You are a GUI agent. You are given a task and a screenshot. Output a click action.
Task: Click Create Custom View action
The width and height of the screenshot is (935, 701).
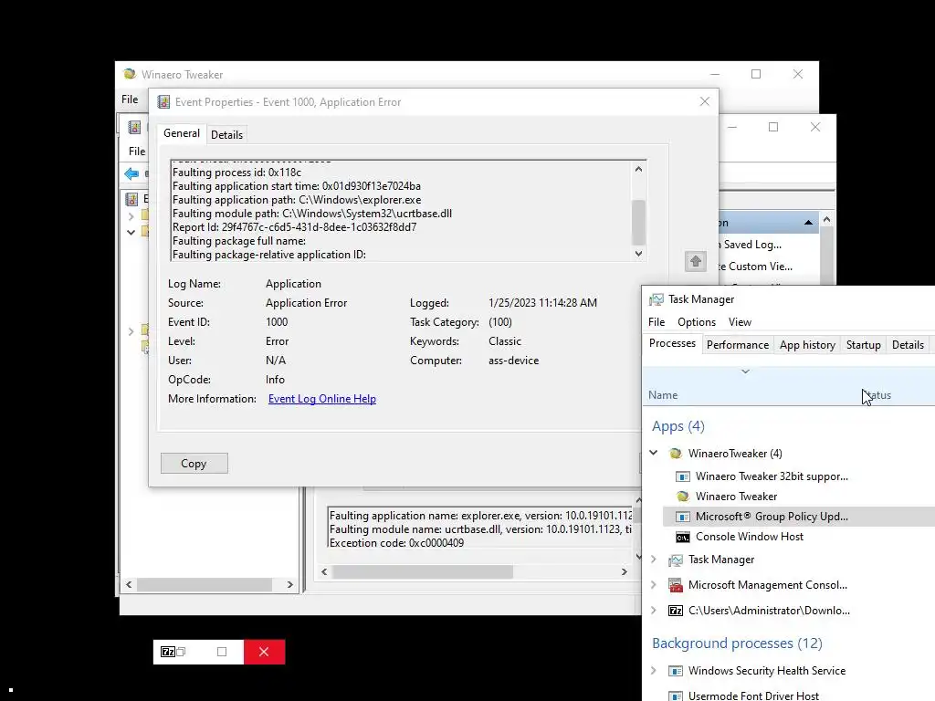pos(755,267)
